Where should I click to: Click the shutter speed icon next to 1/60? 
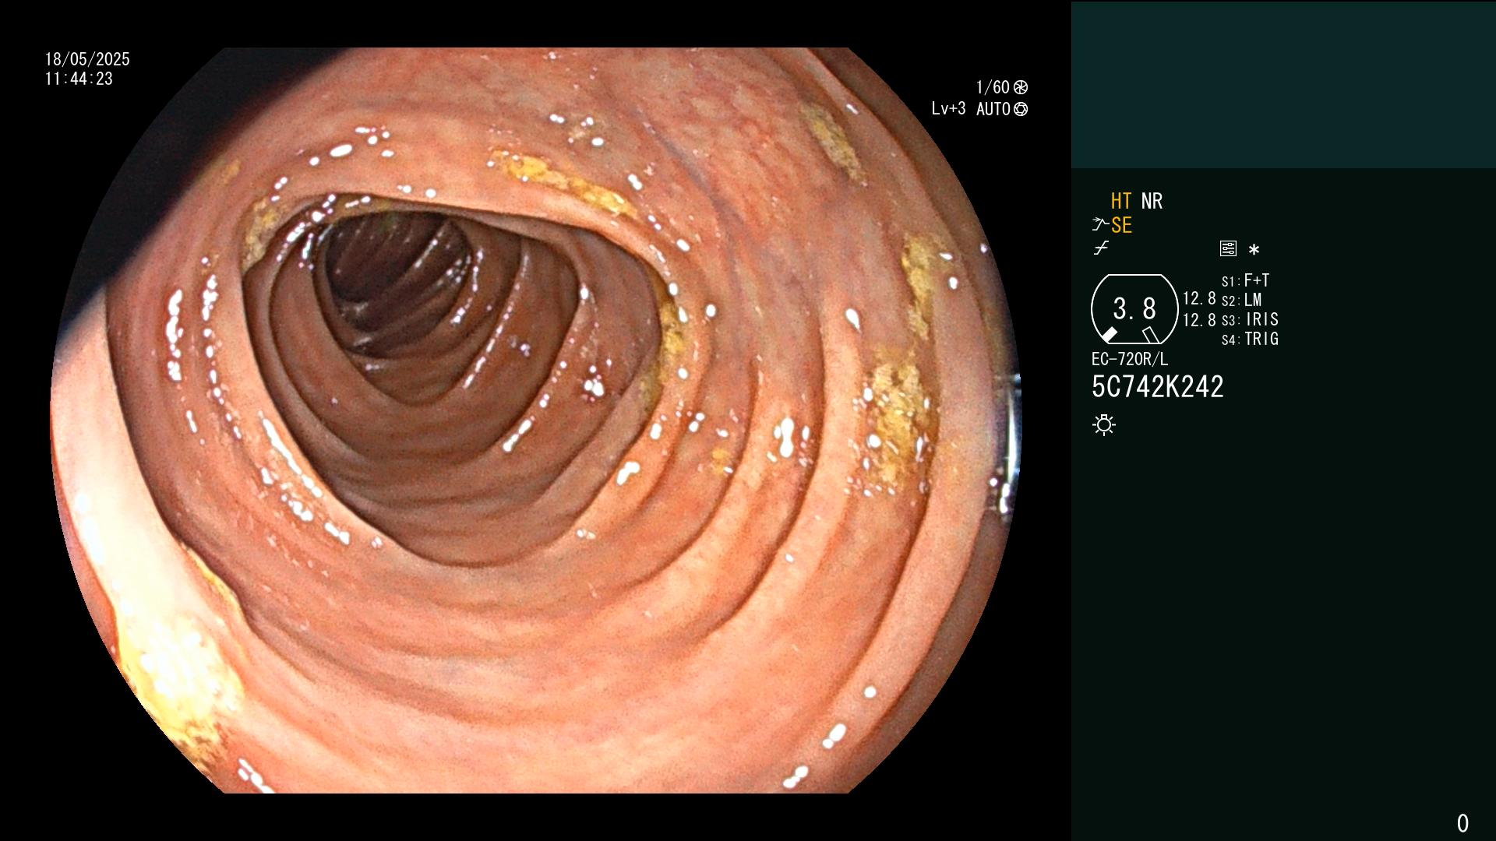click(1021, 87)
